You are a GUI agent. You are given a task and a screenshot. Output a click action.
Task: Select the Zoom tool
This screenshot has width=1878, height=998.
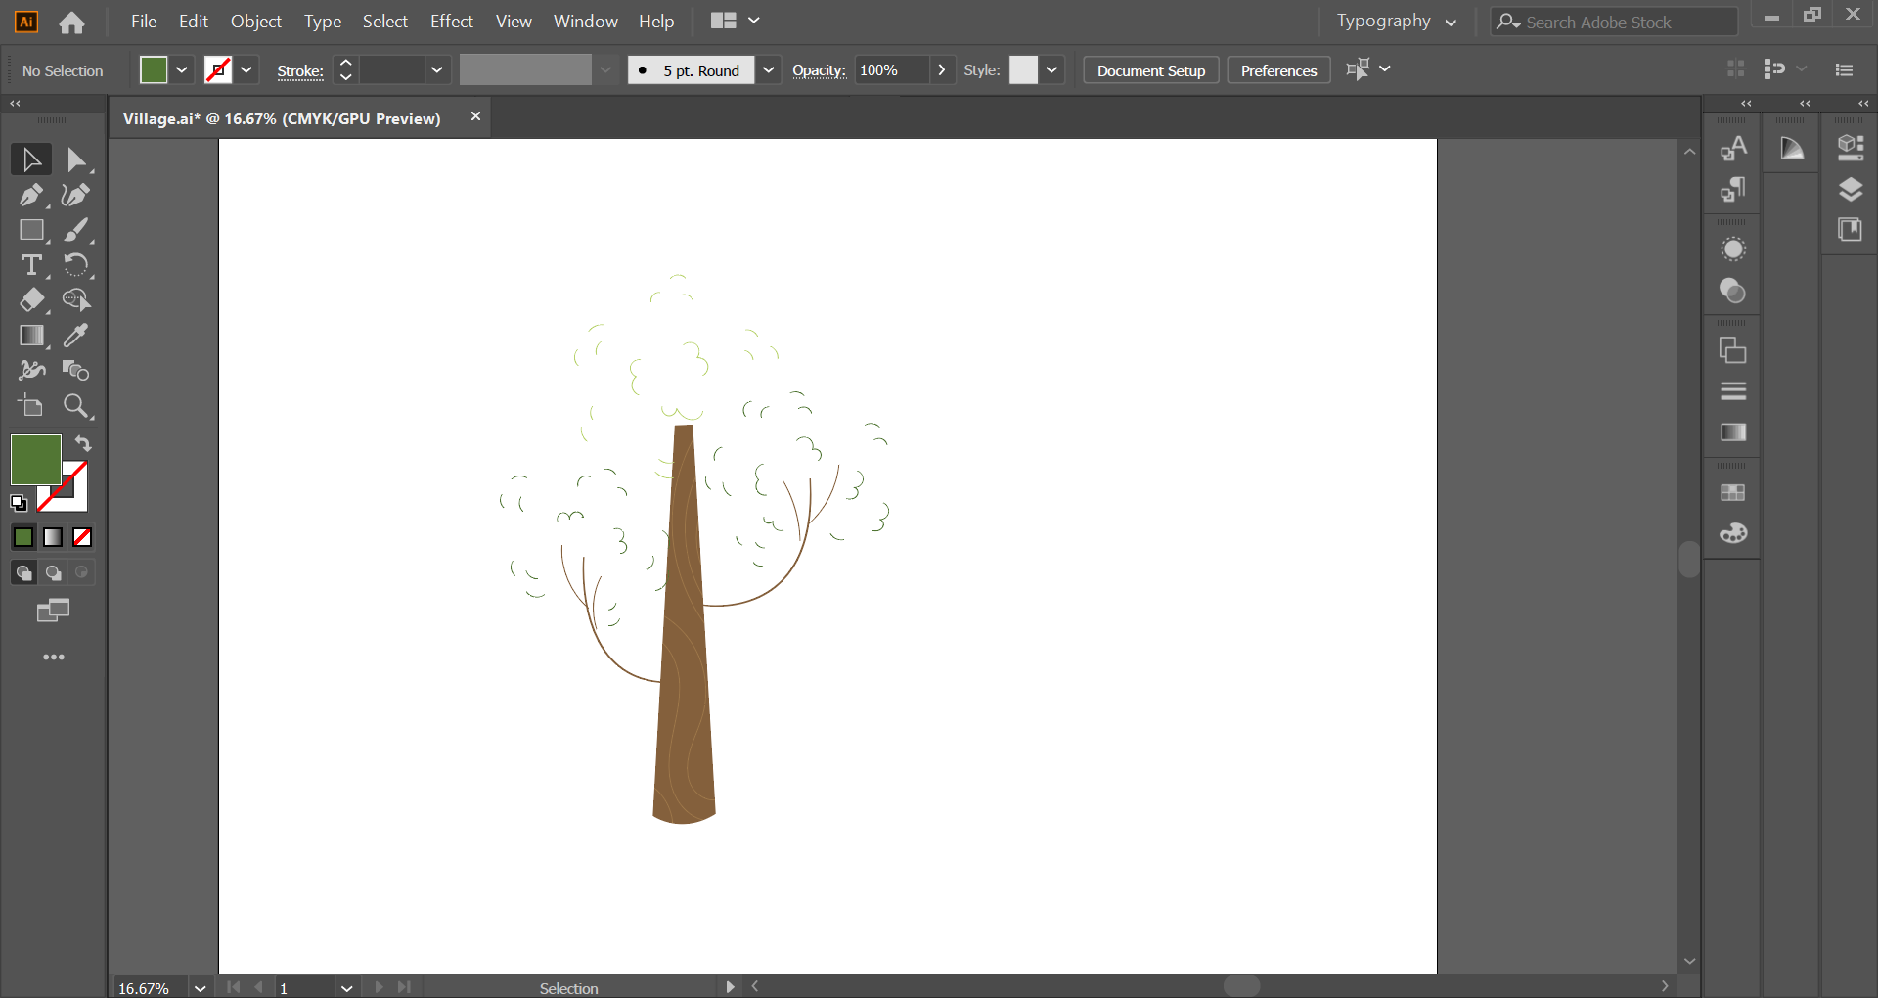(76, 406)
